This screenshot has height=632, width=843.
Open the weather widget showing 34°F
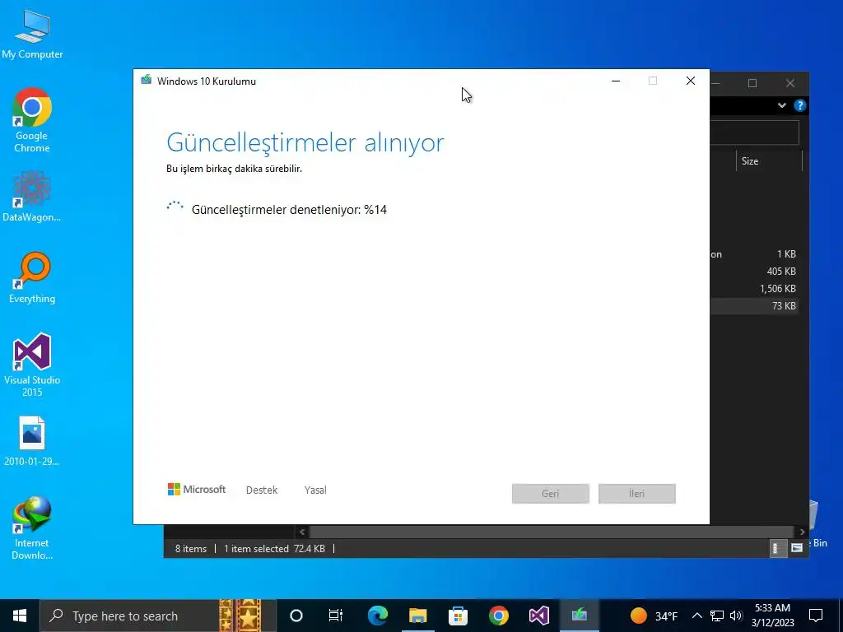pyautogui.click(x=654, y=616)
